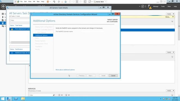
Task: Click the Next button in wizard
Action: click(91, 75)
